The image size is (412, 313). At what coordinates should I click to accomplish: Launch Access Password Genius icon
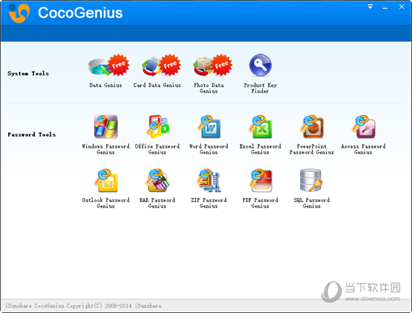(363, 127)
